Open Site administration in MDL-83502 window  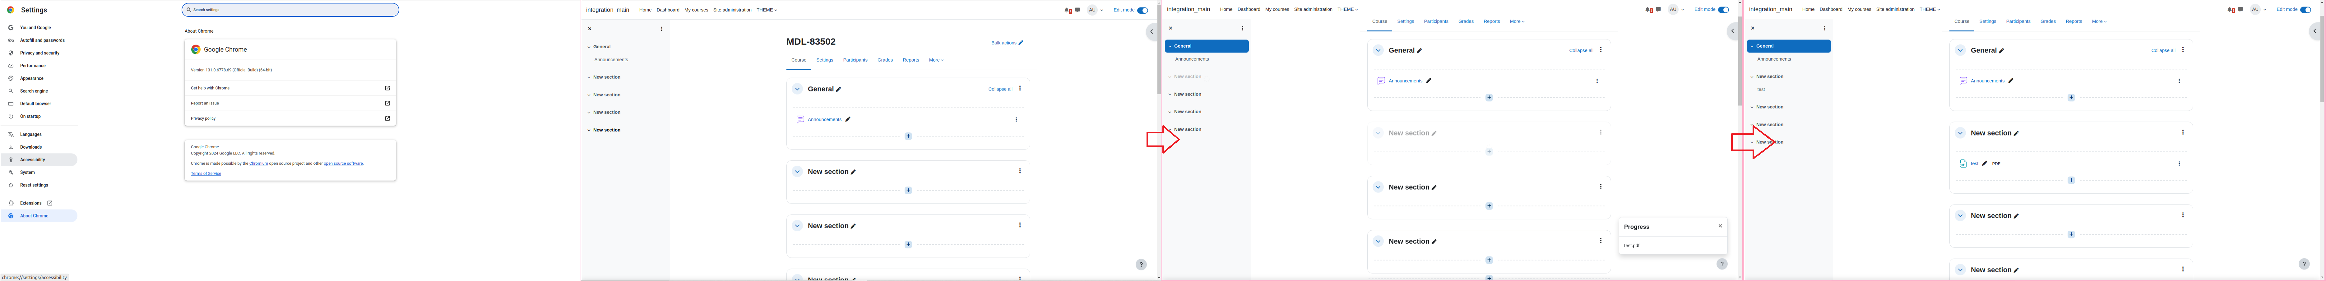pos(732,10)
